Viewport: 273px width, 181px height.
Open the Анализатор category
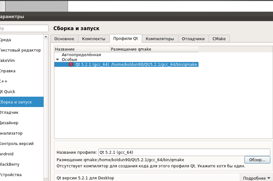(x=21, y=133)
